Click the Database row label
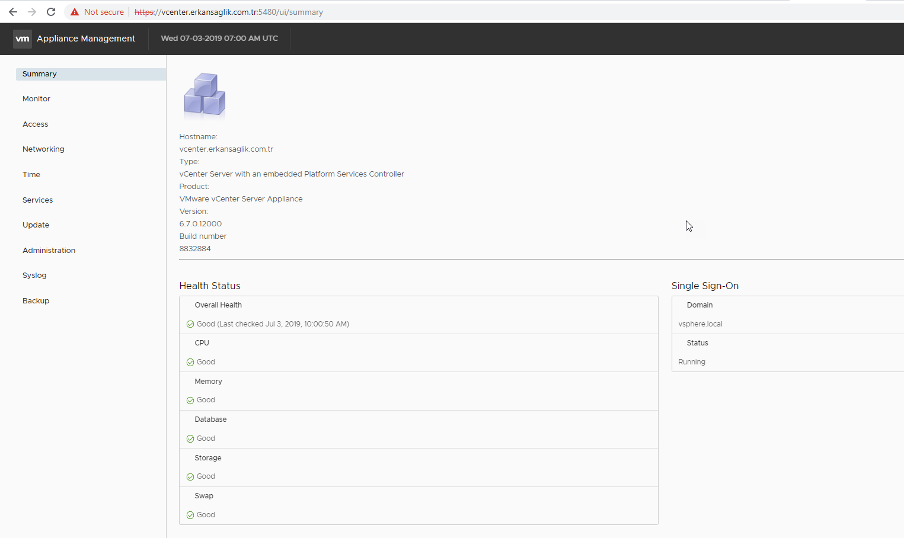This screenshot has width=904, height=538. click(210, 419)
